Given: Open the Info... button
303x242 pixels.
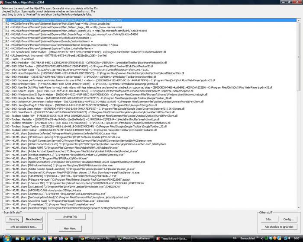Looking at the screenshot, I should point(269,219).
